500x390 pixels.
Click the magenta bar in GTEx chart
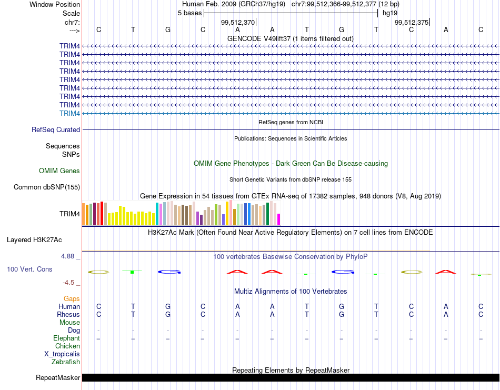click(x=279, y=219)
